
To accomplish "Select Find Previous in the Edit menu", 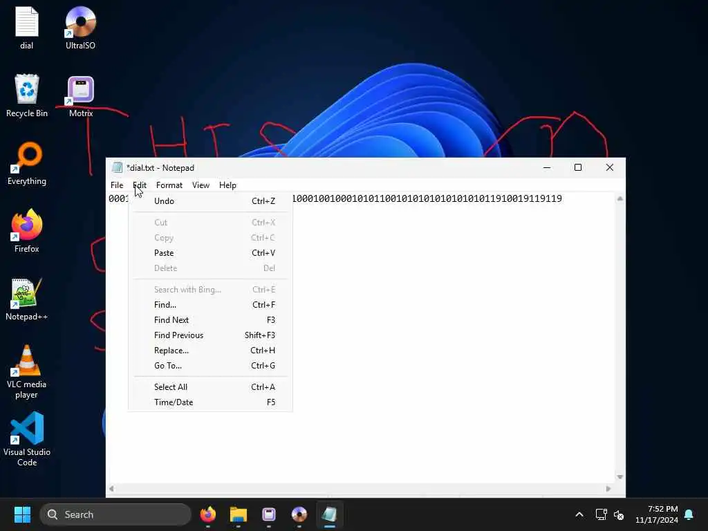I will point(210,335).
